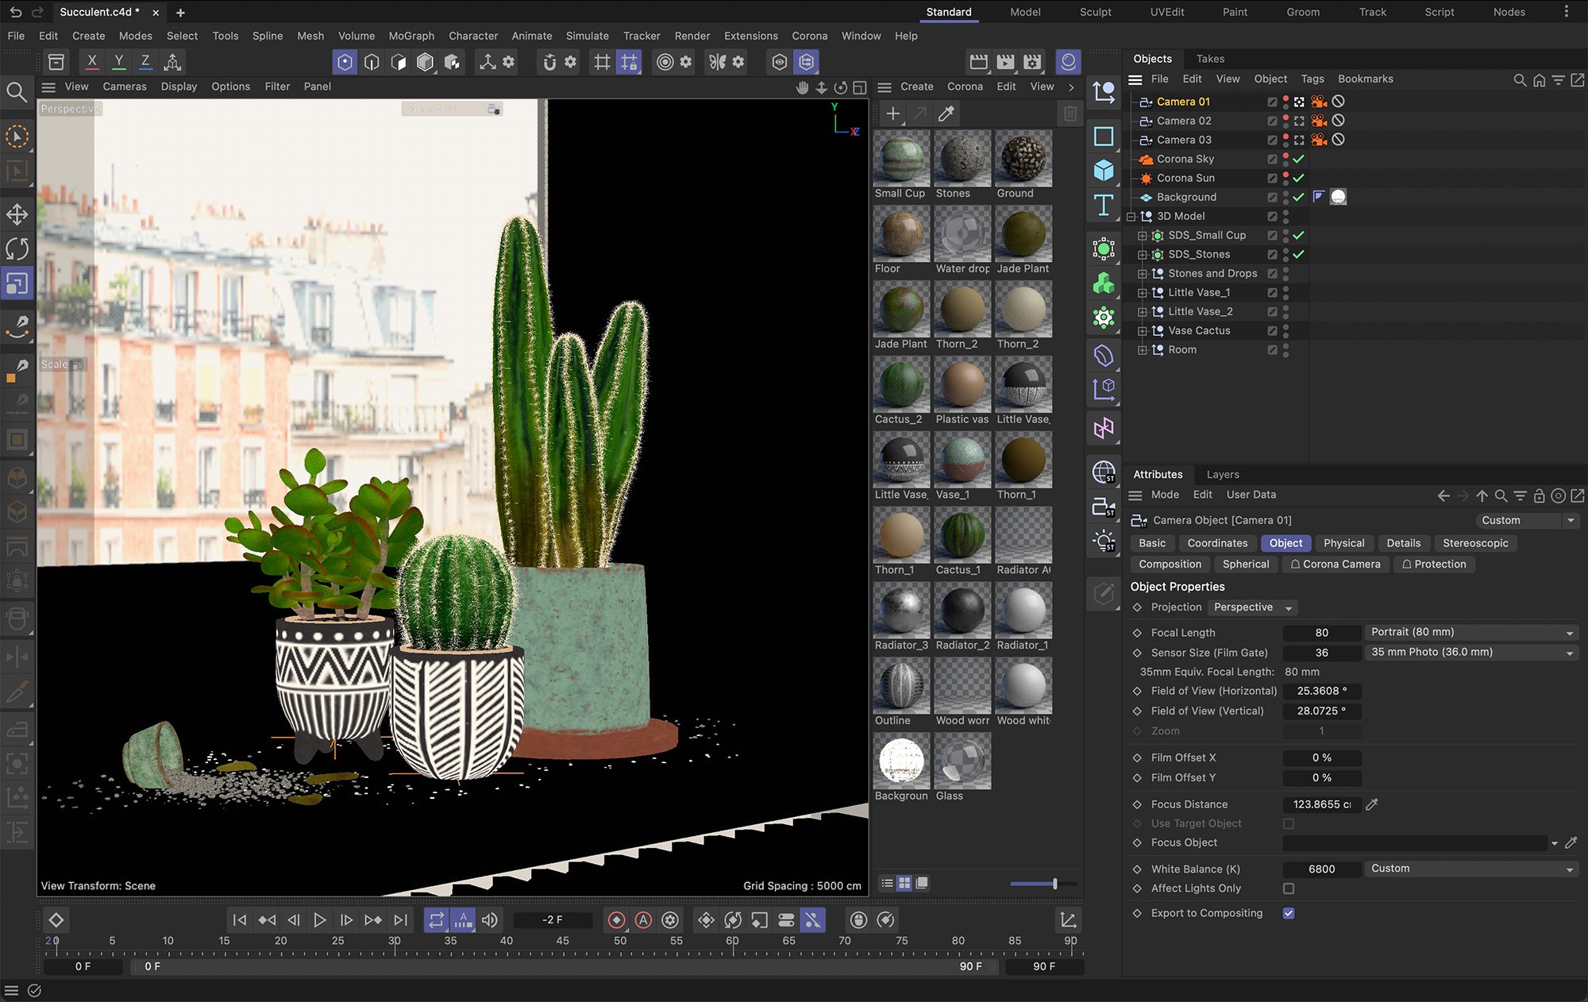
Task: Adjust the material thumbnail size slider
Action: tap(1054, 884)
